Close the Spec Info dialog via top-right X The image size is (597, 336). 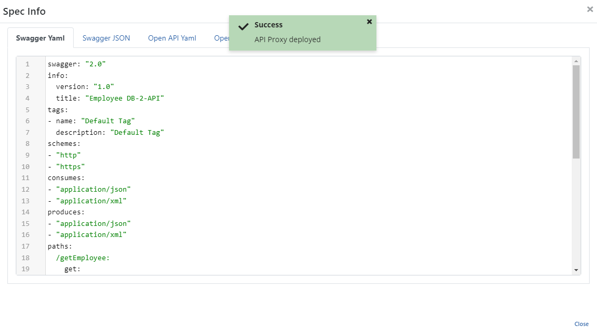click(x=590, y=9)
